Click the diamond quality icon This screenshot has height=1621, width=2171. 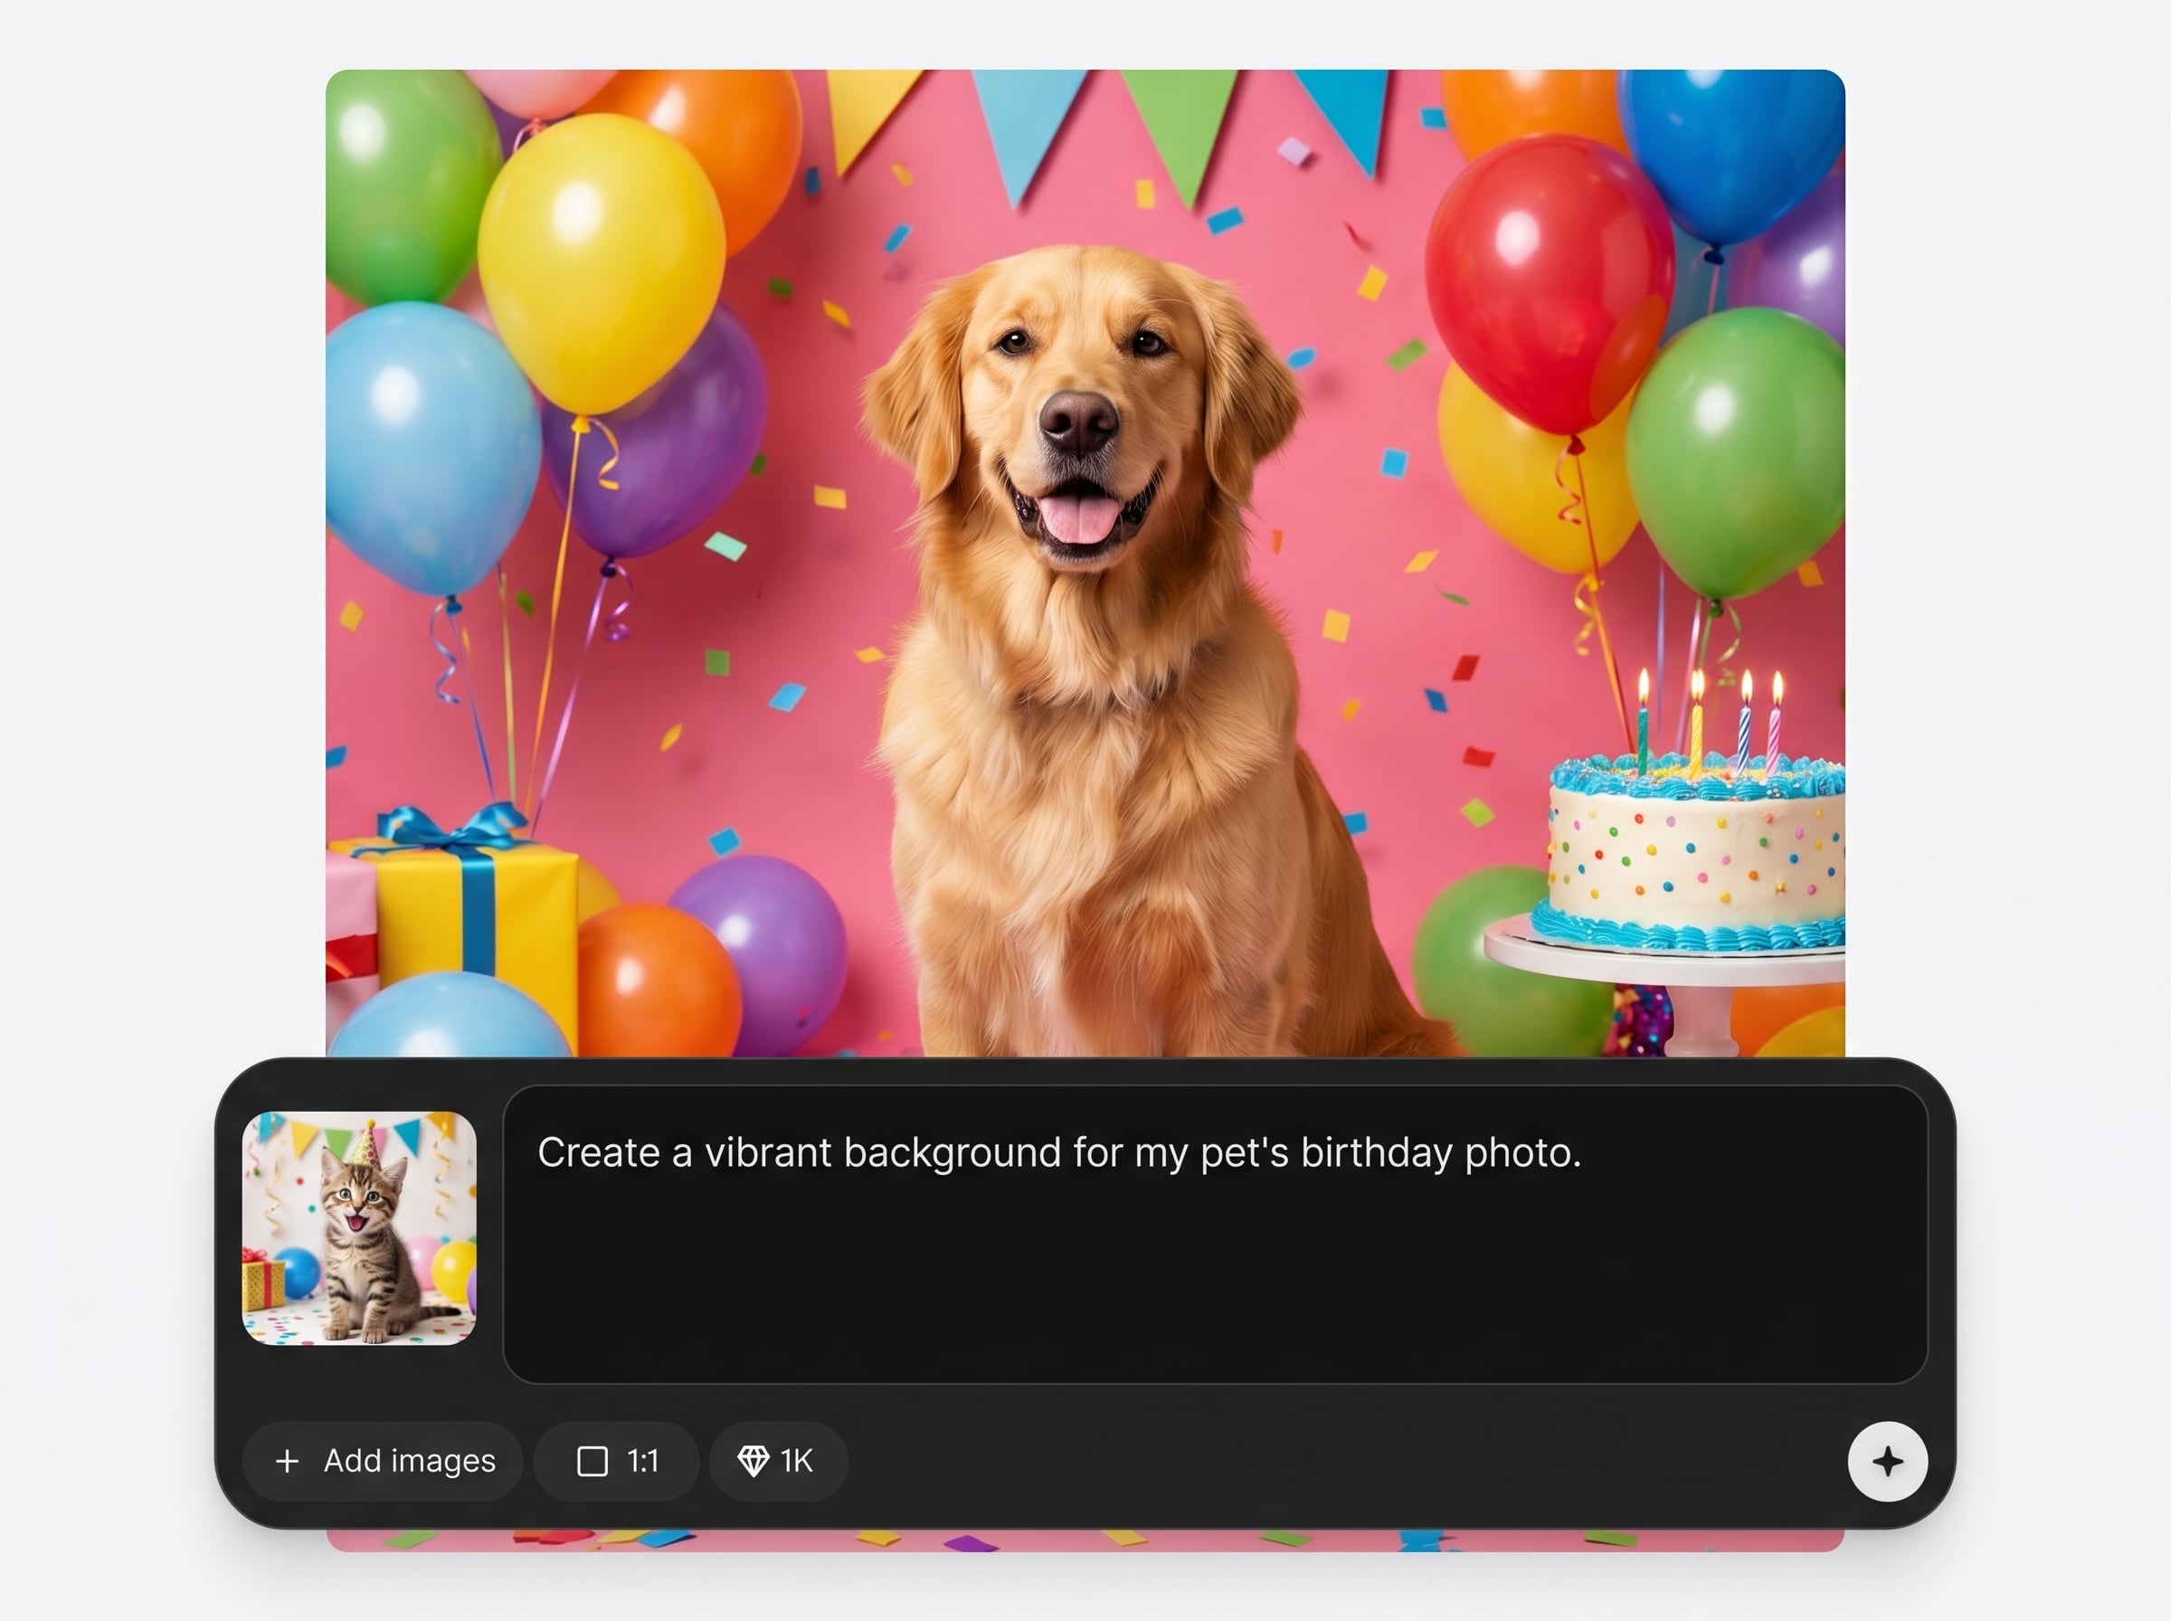(753, 1461)
